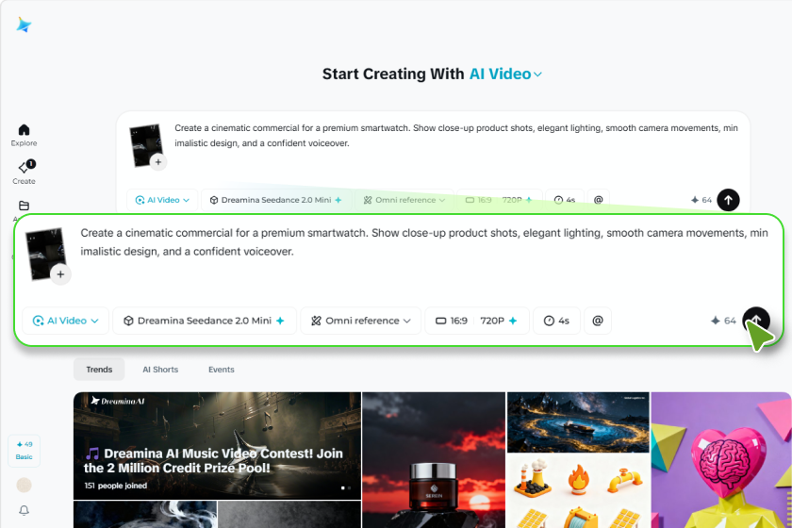Screen dimensions: 792x528
Task: Open the Create section in the sidebar
Action: pyautogui.click(x=24, y=173)
